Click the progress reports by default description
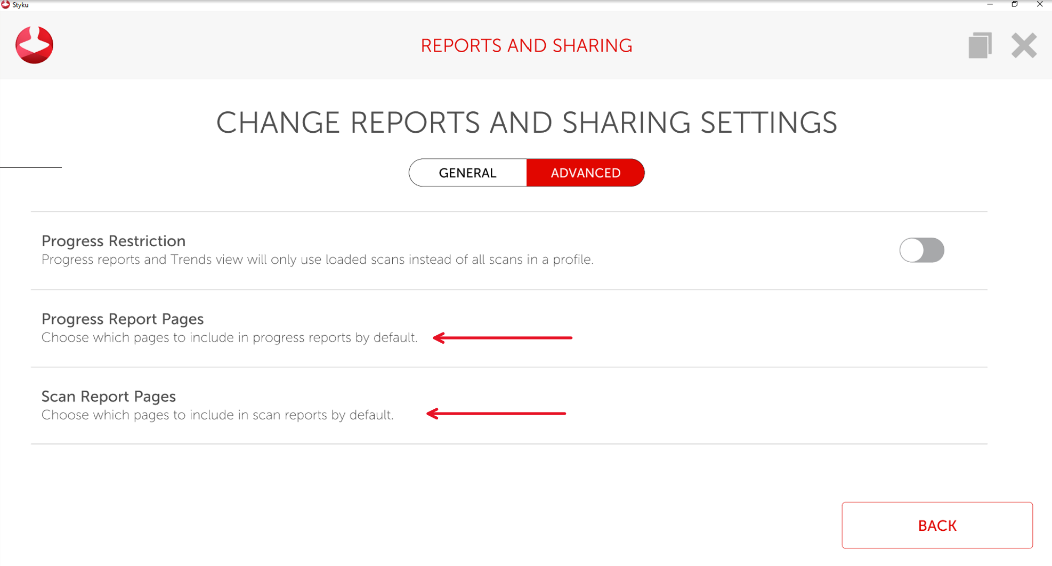The height and width of the screenshot is (566, 1052). click(229, 338)
